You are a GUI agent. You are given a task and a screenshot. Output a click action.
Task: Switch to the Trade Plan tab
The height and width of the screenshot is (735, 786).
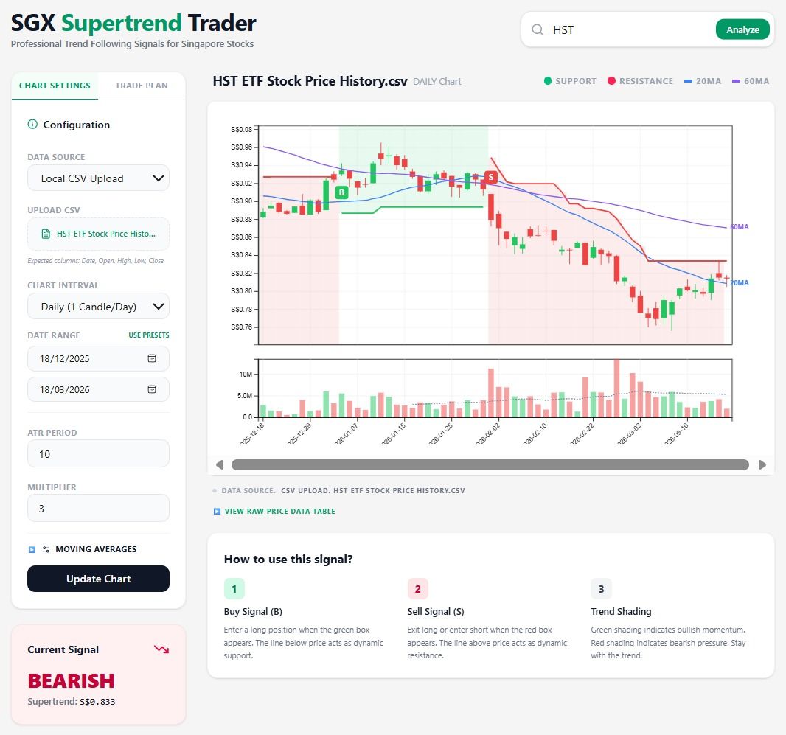[142, 86]
